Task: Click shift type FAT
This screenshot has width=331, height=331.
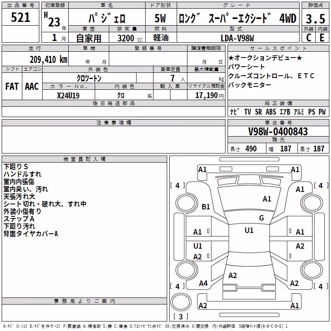Action: 12,86
